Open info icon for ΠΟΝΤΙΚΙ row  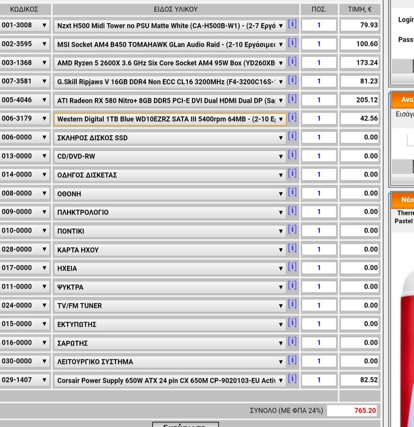click(292, 230)
